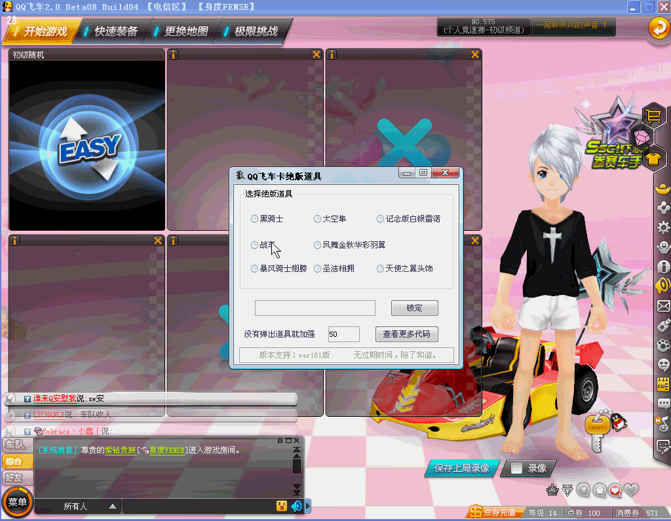
Task: Click the orange return arrow button
Action: point(659,28)
